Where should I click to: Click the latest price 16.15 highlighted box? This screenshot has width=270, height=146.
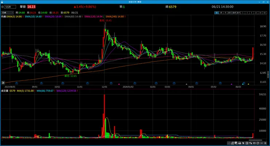click(31, 7)
